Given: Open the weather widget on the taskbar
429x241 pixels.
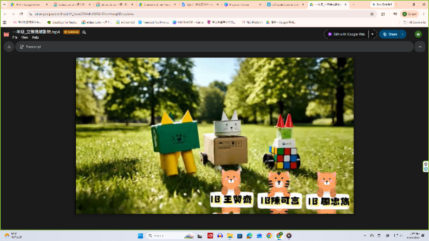Looking at the screenshot, I should point(13,236).
